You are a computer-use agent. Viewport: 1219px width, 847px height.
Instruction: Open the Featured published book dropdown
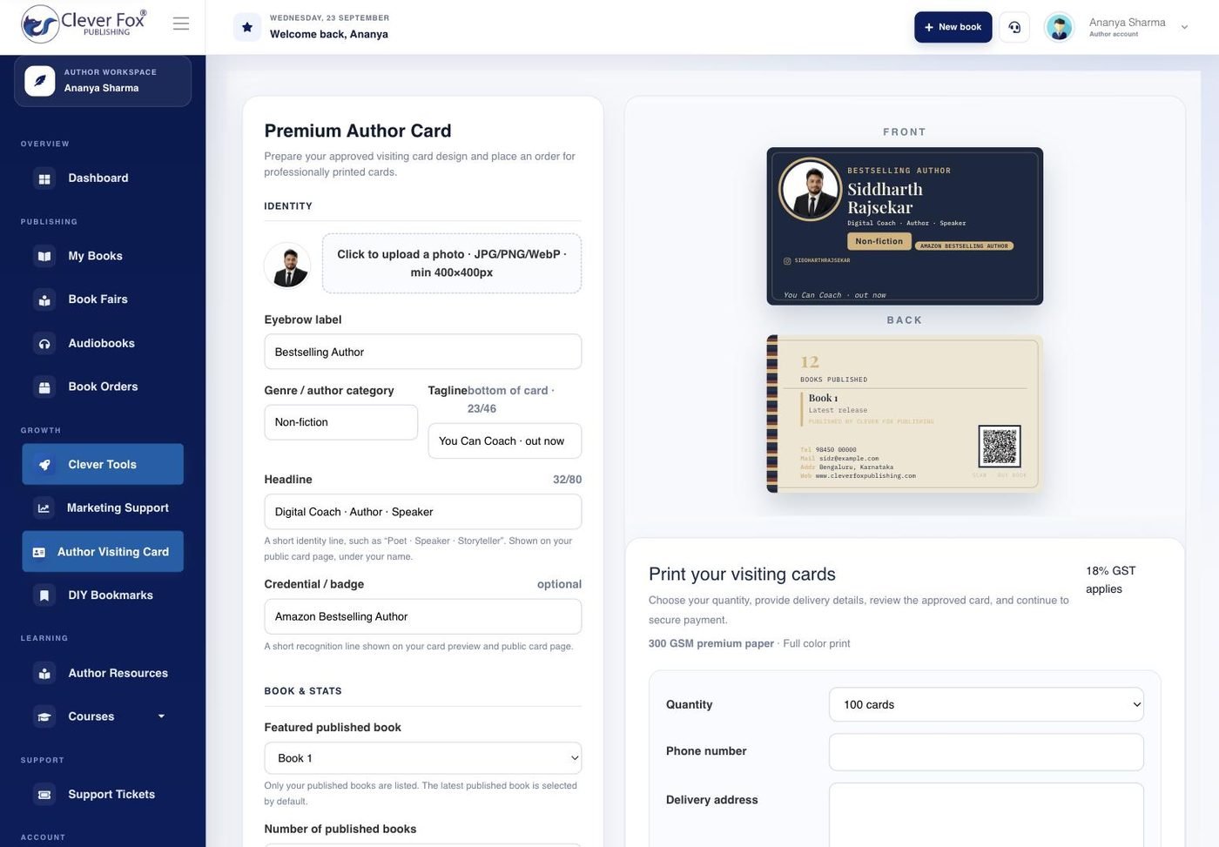[422, 758]
